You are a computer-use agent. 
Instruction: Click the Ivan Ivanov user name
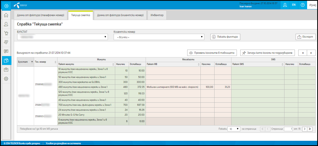tap(246, 6)
